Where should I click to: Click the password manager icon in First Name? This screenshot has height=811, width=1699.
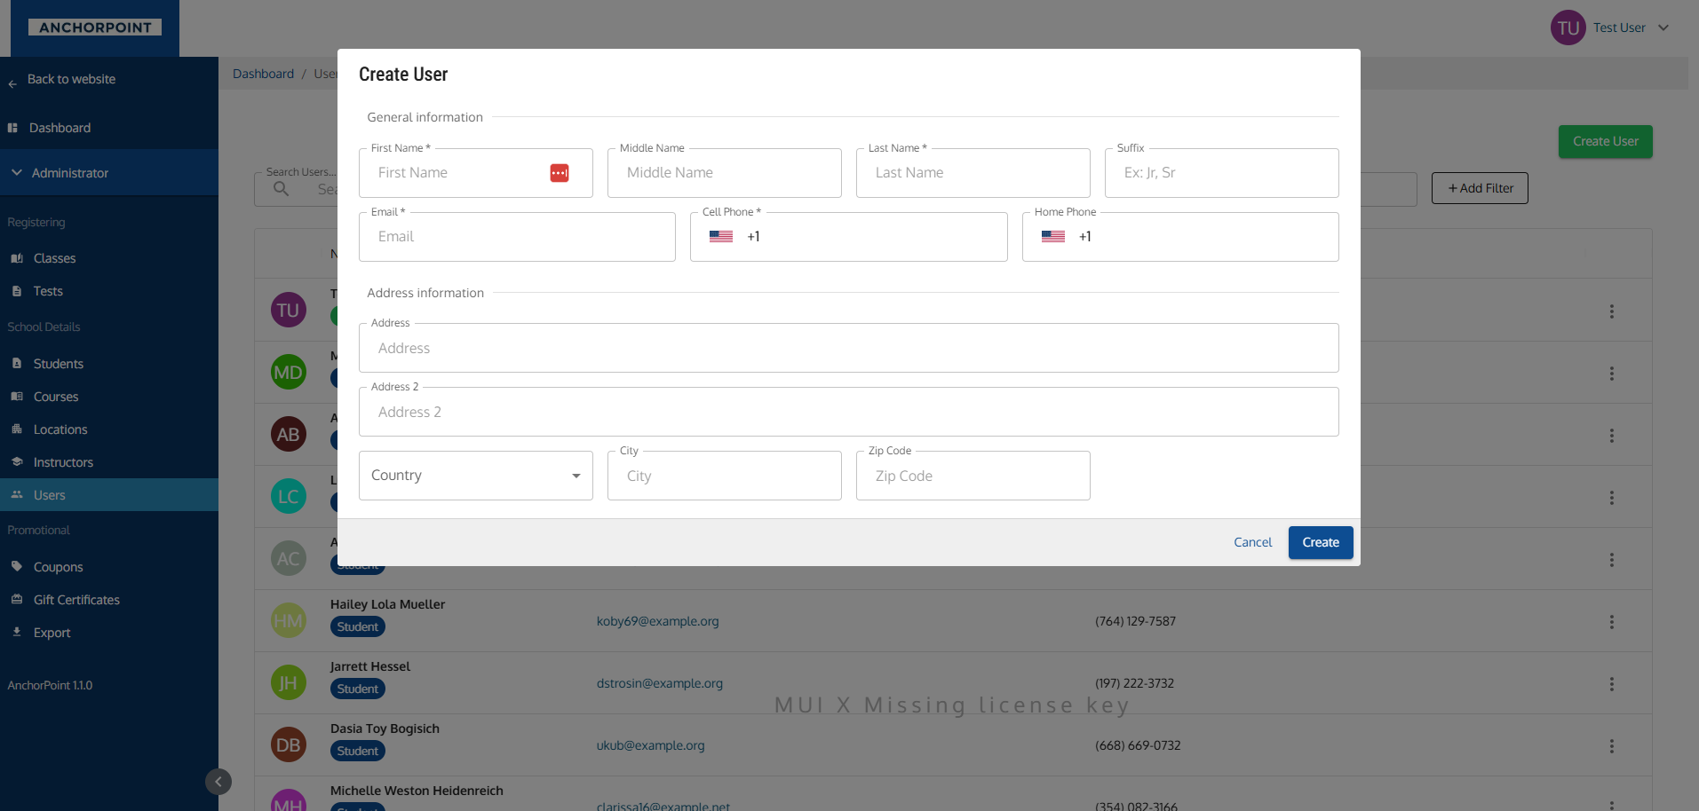(559, 173)
